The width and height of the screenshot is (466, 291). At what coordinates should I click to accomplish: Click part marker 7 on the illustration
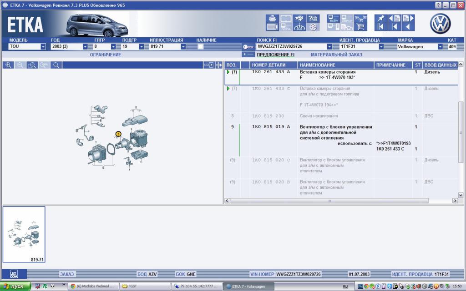(118, 134)
